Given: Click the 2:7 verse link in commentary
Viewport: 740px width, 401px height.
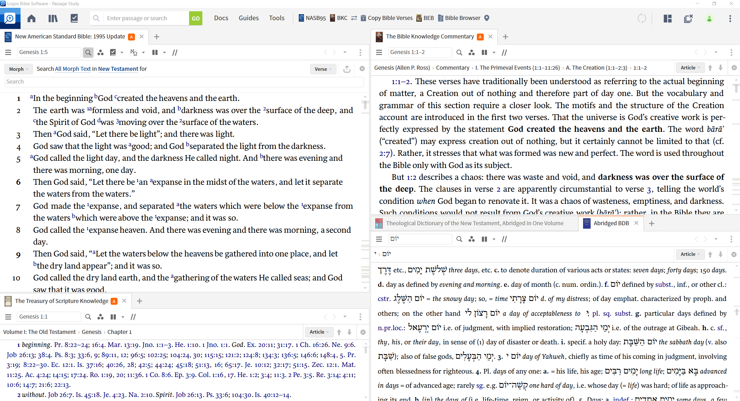Looking at the screenshot, I should pos(384,153).
